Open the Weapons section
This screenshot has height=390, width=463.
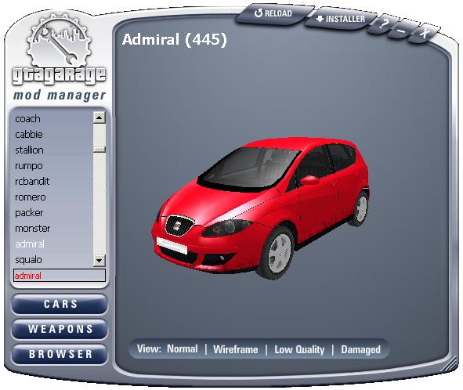pyautogui.click(x=60, y=329)
